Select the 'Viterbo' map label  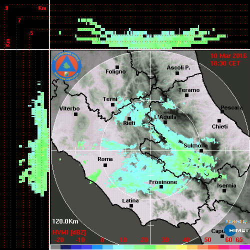[x=69, y=108]
